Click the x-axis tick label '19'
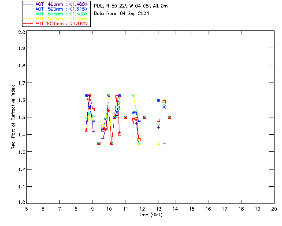282x226 pixels. (x=258, y=209)
